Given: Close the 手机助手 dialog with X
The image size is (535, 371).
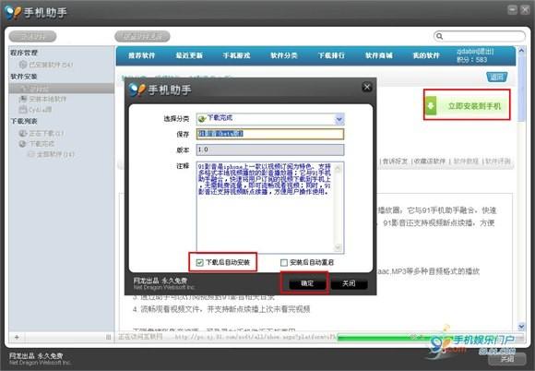Looking at the screenshot, I should click(367, 87).
